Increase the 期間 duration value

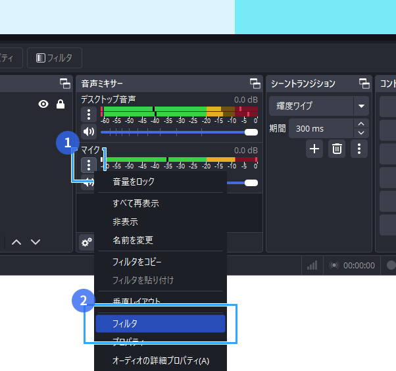tap(361, 124)
